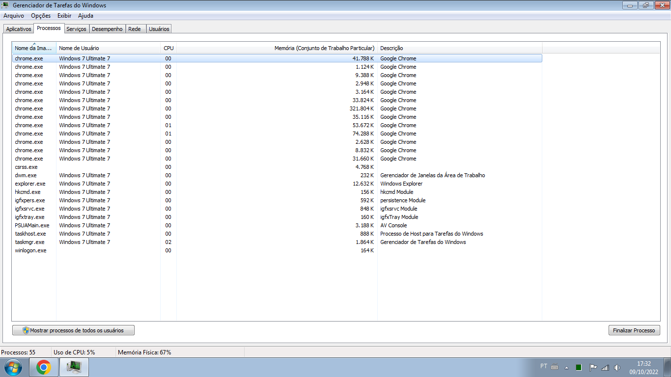Screen dimensions: 671x377
Task: Select the dwm.exe process
Action: click(x=277, y=175)
